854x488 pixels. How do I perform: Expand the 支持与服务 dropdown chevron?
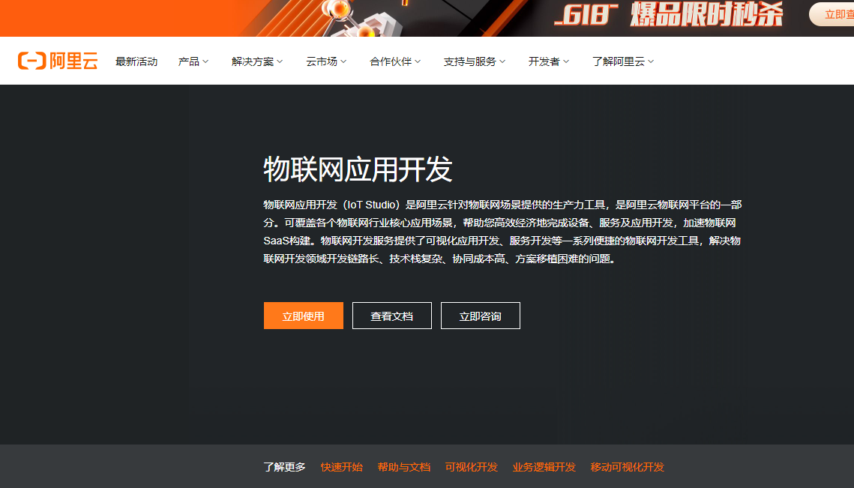tap(502, 61)
